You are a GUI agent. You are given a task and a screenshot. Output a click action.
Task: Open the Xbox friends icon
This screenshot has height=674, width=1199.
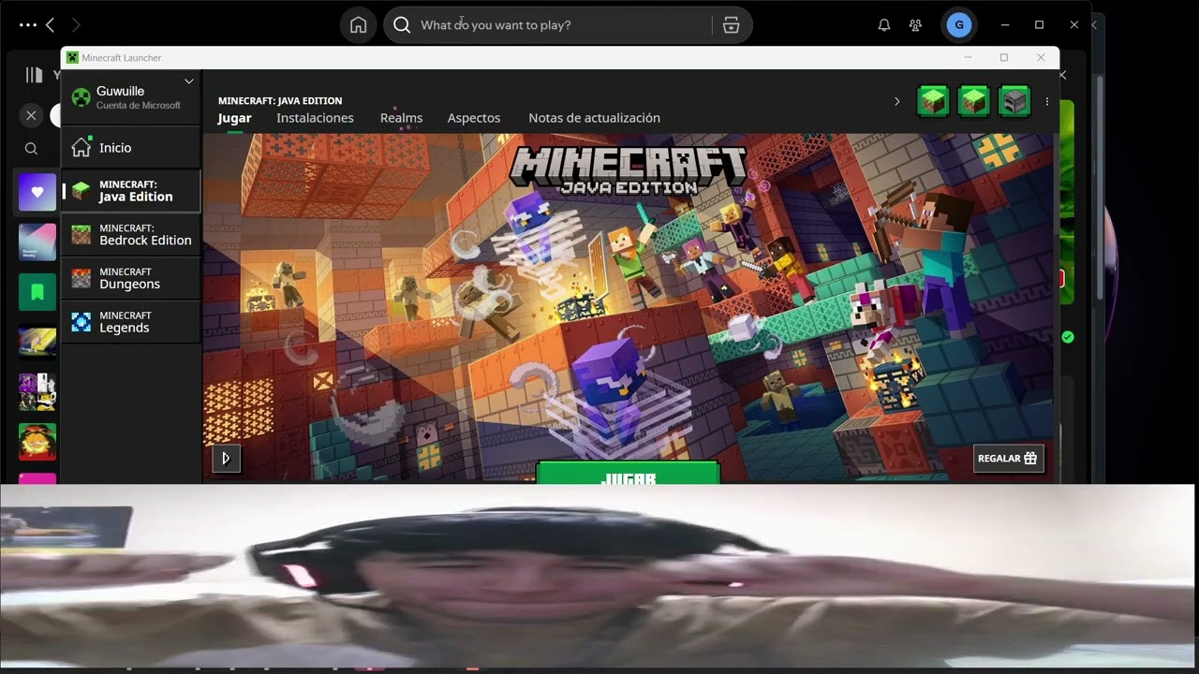[915, 25]
